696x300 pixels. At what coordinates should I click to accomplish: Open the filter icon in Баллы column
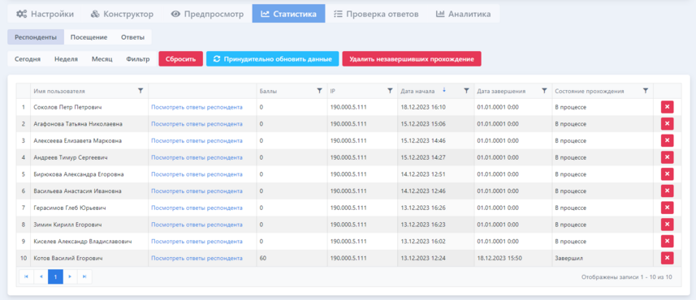tap(319, 90)
